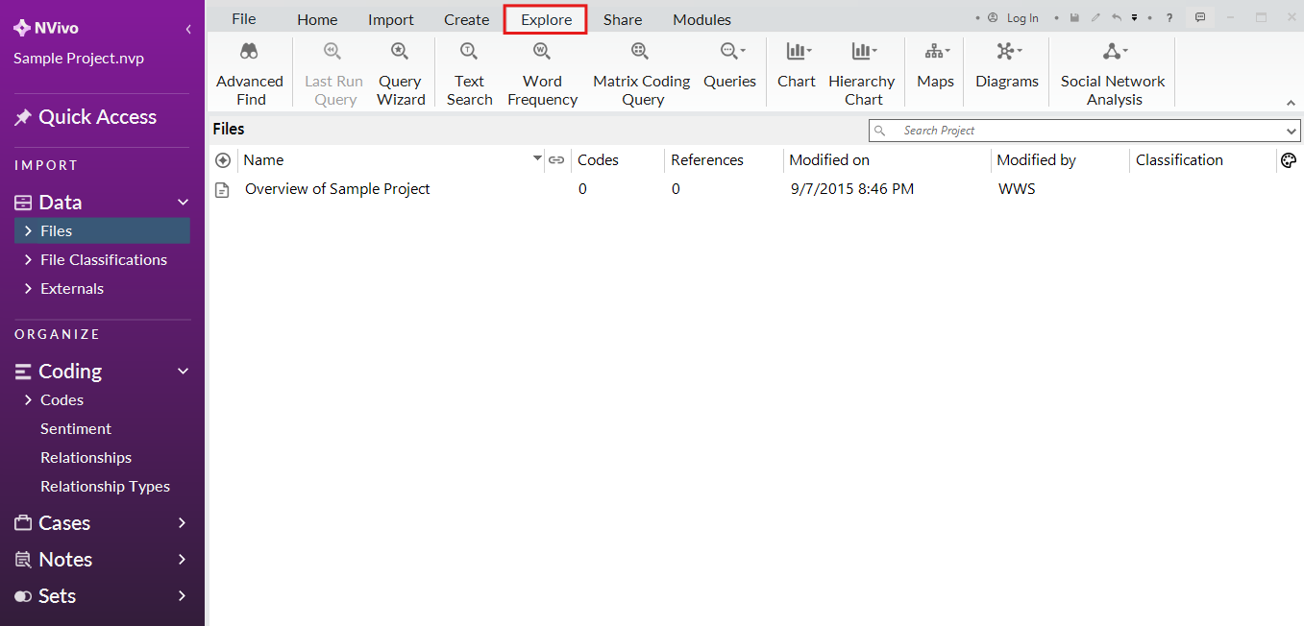This screenshot has height=626, width=1304.
Task: Run a Text Search query
Action: [x=469, y=74]
